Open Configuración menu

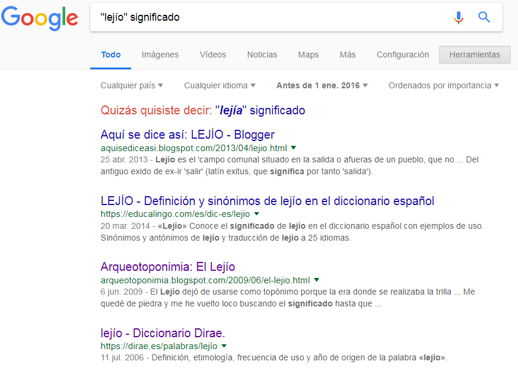[403, 55]
